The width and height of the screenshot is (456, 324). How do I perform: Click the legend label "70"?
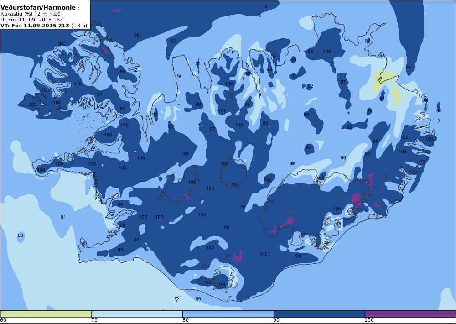pos(94,320)
